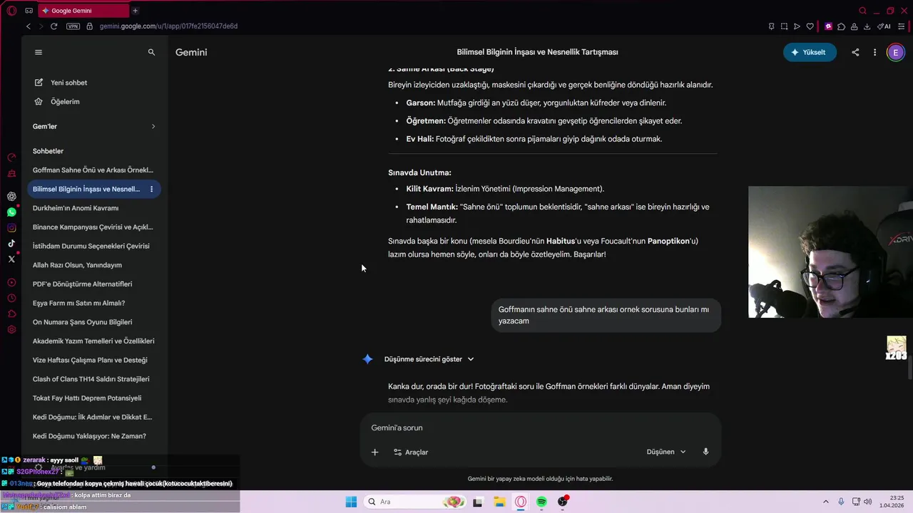Focus the Gemini'a sorun prompt field

(x=540, y=427)
